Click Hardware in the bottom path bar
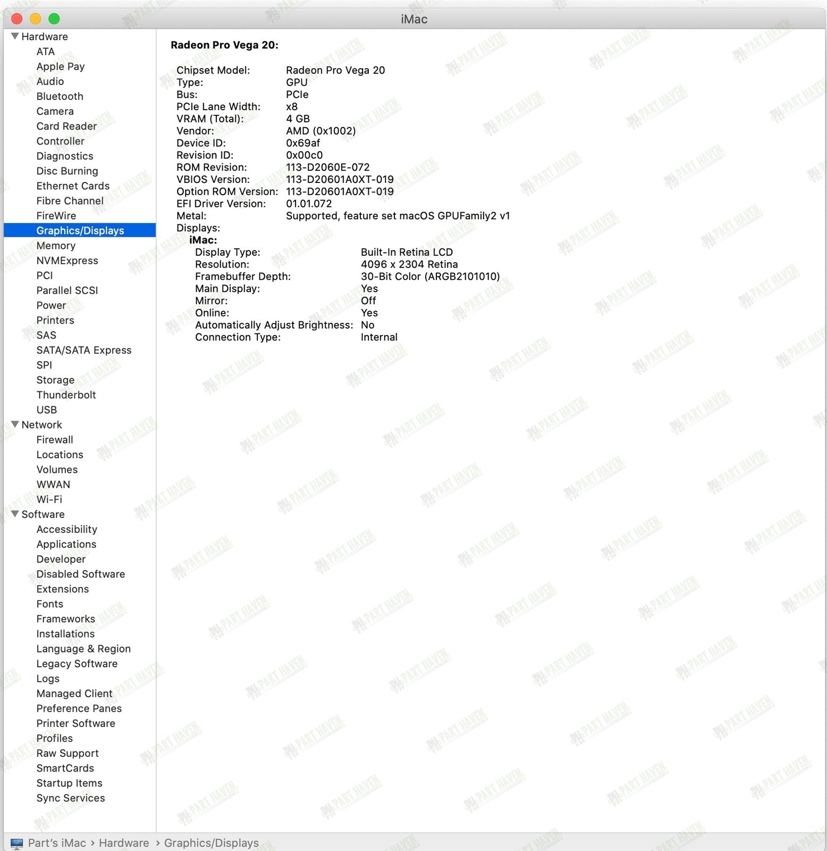This screenshot has height=851, width=827. pos(124,843)
